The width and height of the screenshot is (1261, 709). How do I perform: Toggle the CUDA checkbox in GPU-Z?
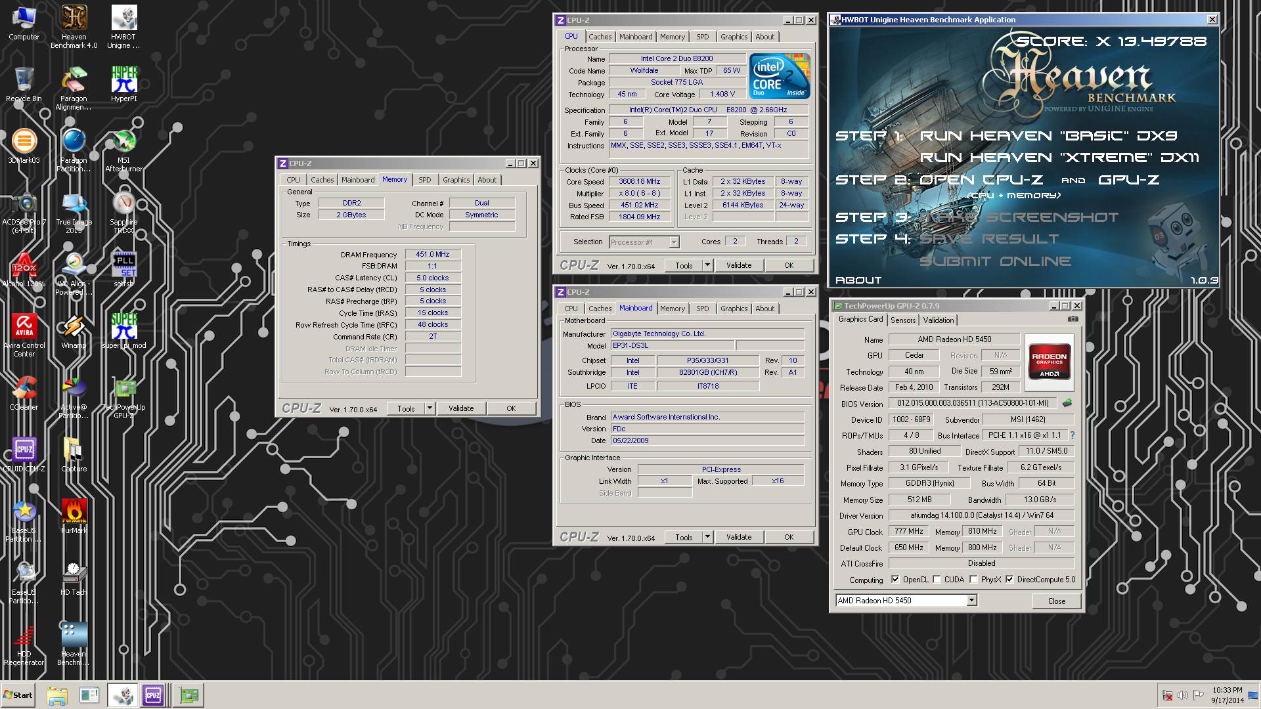[x=937, y=580]
